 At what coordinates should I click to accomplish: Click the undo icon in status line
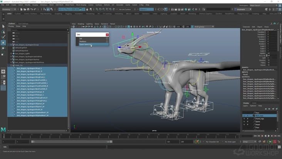[x=31, y=9]
